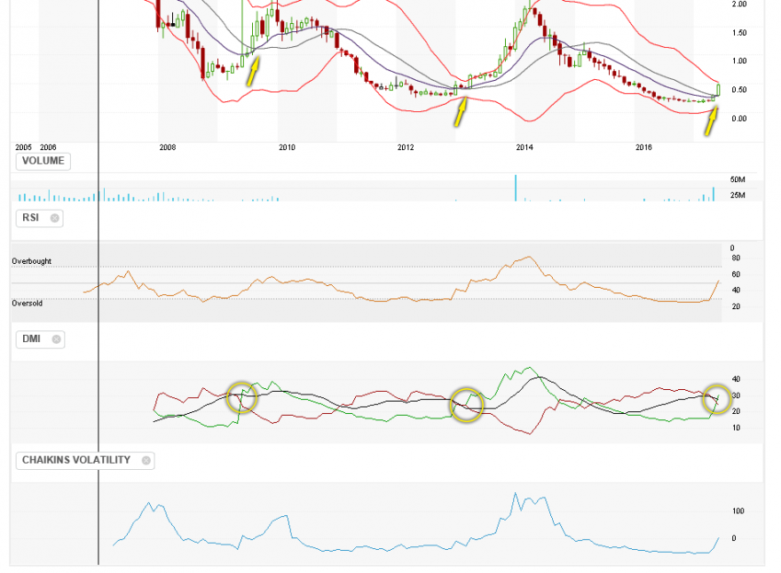Close the DMI indicator panel
This screenshot has width=781, height=573.
pyautogui.click(x=56, y=339)
